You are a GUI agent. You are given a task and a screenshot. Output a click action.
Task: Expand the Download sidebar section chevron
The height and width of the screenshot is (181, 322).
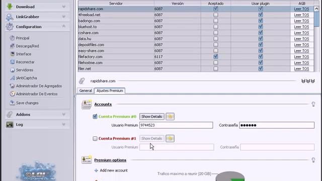pos(64,7)
